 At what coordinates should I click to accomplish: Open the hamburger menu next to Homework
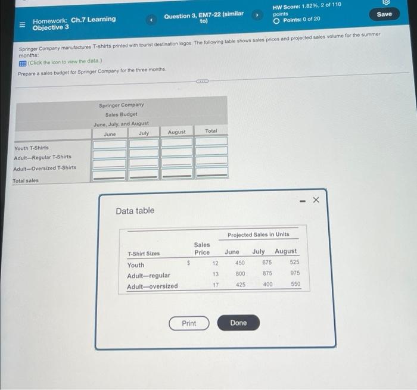(x=23, y=25)
